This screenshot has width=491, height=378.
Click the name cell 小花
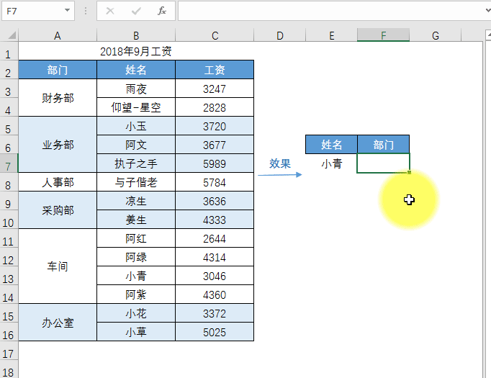136,313
